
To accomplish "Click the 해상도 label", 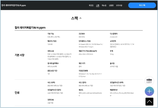I will tap(81, 90).
